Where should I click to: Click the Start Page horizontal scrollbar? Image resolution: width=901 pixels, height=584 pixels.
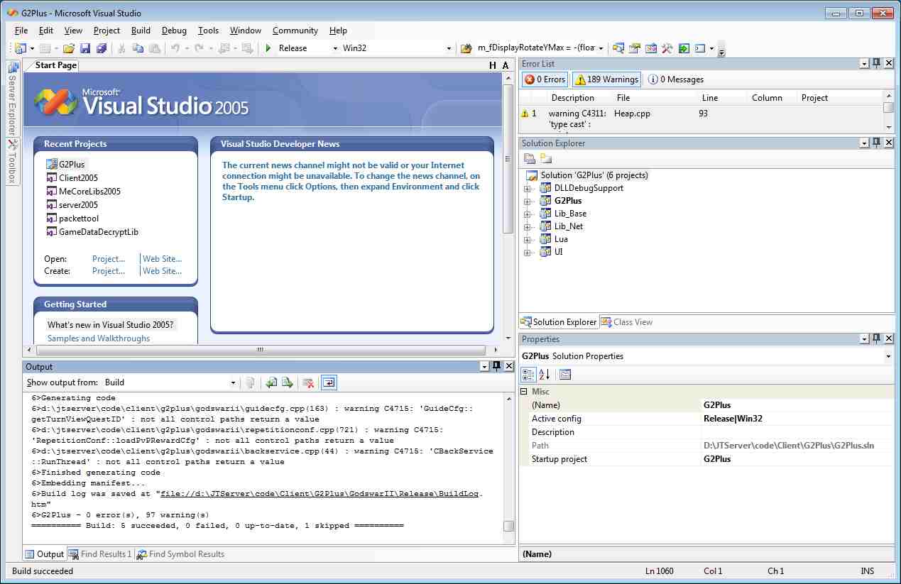[260, 350]
